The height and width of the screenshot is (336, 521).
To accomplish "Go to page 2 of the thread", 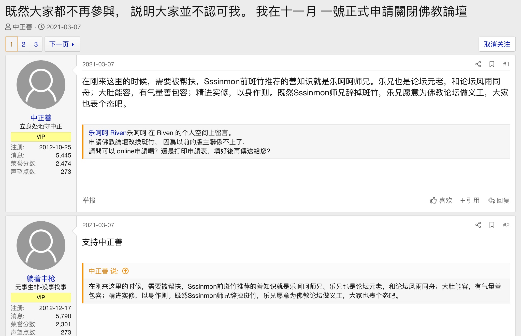I will click(x=24, y=44).
